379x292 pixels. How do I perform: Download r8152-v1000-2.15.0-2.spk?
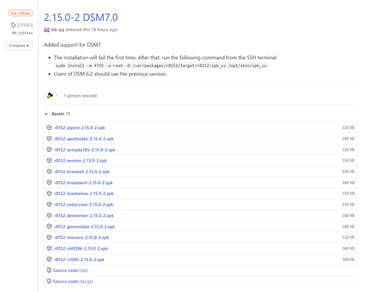tap(79, 259)
